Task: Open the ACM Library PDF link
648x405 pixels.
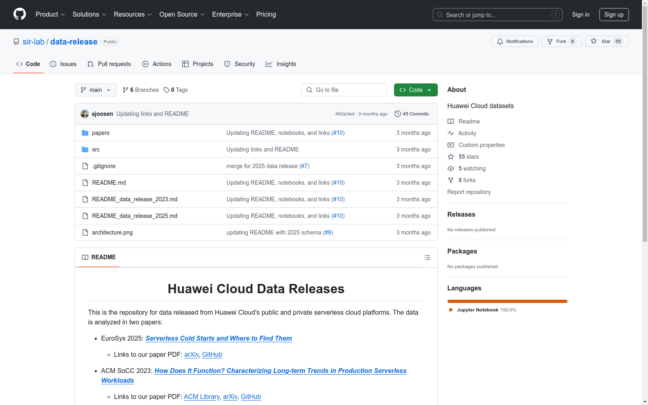Action: [202, 396]
